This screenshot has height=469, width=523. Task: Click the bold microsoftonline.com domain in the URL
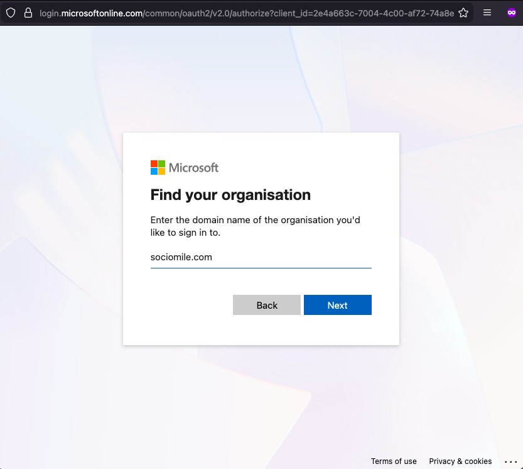pos(102,13)
